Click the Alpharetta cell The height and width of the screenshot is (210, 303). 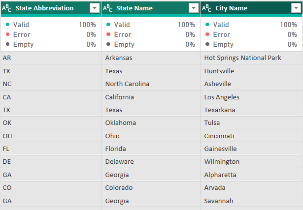(x=251, y=175)
